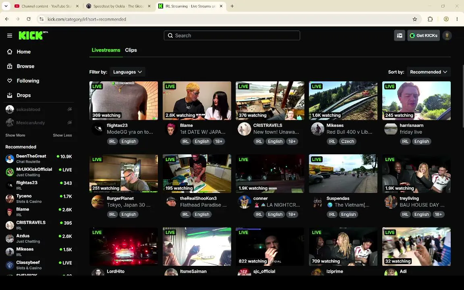
Task: Expand followed list with Show More
Action: (x=15, y=135)
